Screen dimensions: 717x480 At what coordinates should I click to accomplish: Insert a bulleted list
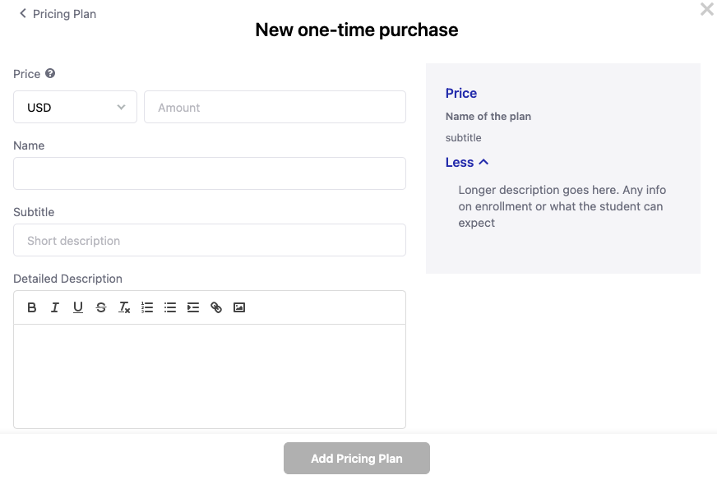pos(170,307)
